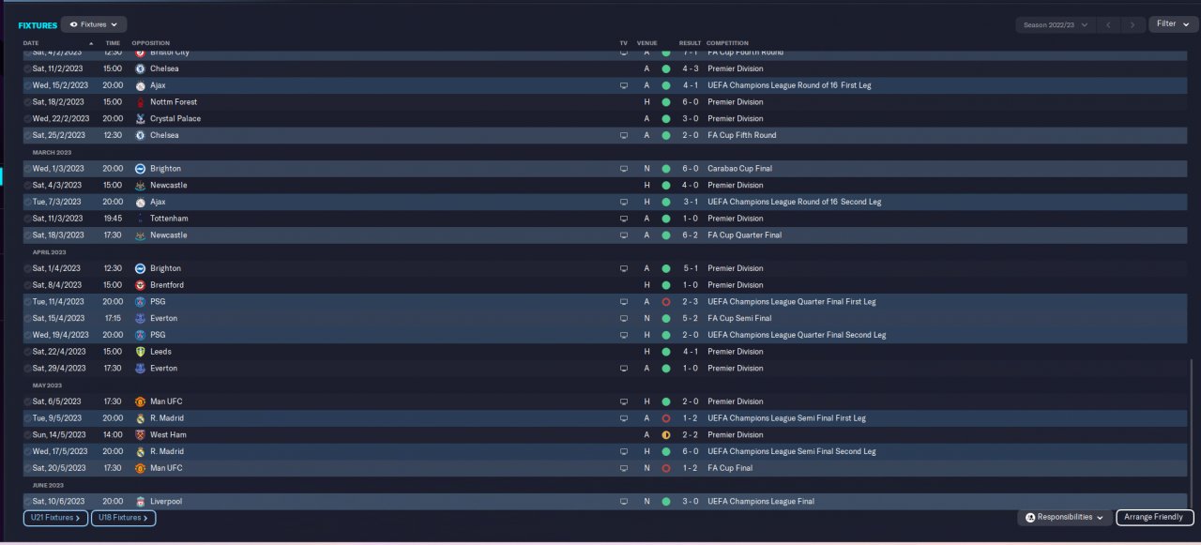Click the Tottenham club crest
This screenshot has height=545, width=1201.
[140, 219]
